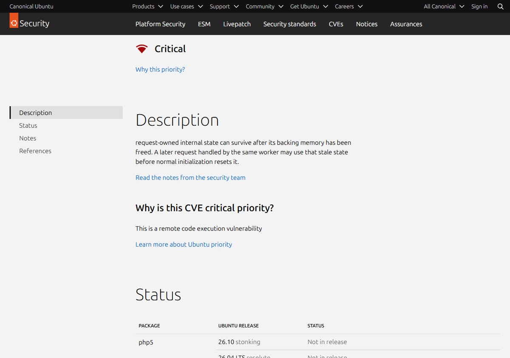The width and height of the screenshot is (510, 358).
Task: Click the PACKAGE column header
Action: [x=149, y=326]
